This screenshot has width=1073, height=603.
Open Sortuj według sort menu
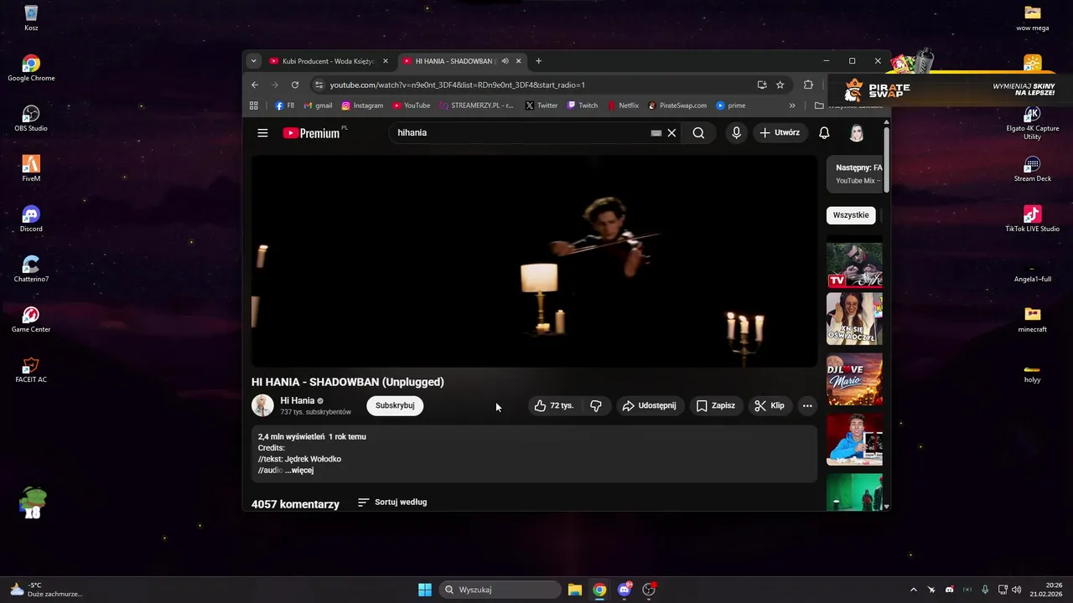tap(392, 502)
